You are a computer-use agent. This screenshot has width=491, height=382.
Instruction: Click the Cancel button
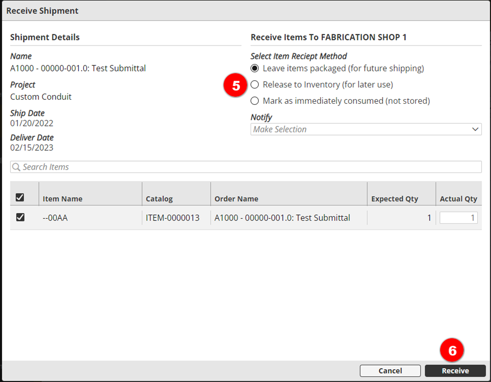tap(390, 371)
